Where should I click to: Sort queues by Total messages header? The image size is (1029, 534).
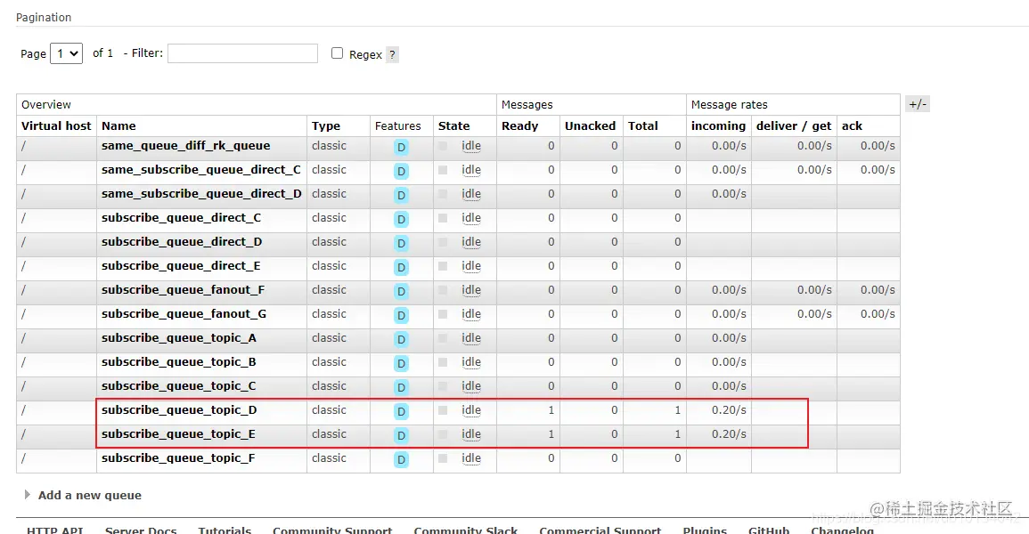642,125
